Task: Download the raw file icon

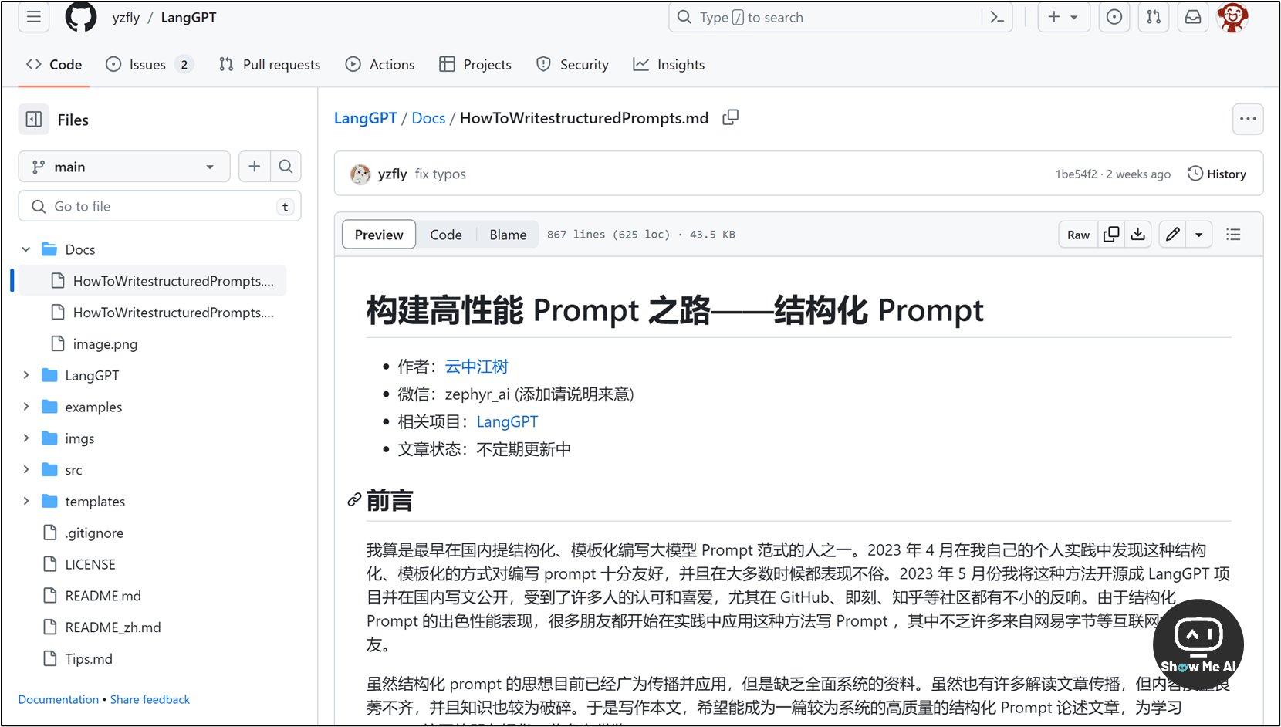Action: 1137,234
